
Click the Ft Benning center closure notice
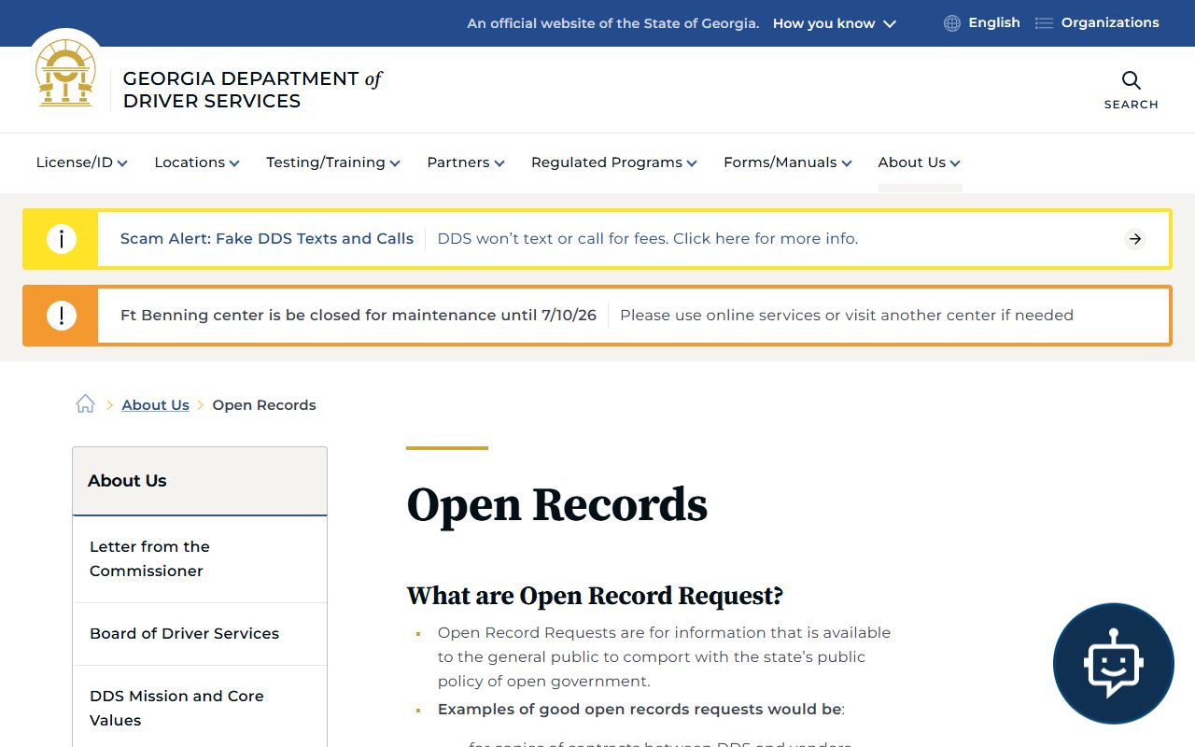click(x=358, y=315)
